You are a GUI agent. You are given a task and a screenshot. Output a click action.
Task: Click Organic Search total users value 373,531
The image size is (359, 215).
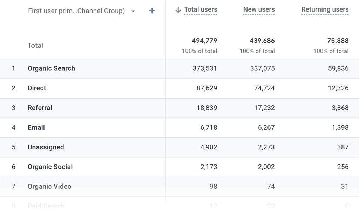click(205, 68)
